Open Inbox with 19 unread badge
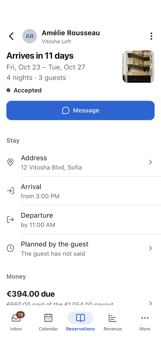 [16, 322]
